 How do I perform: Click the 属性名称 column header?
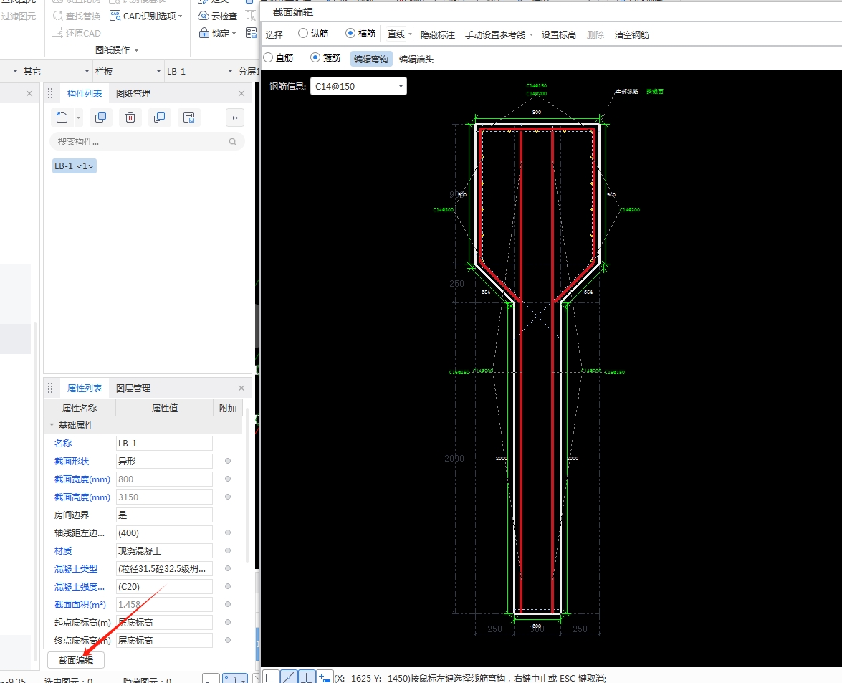coord(80,408)
